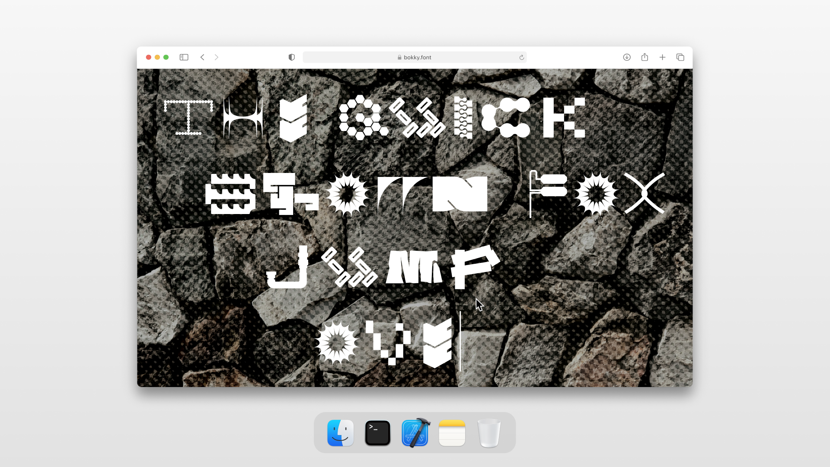Viewport: 830px width, 467px height.
Task: Toggle the Safari sidebar button
Action: (x=184, y=57)
